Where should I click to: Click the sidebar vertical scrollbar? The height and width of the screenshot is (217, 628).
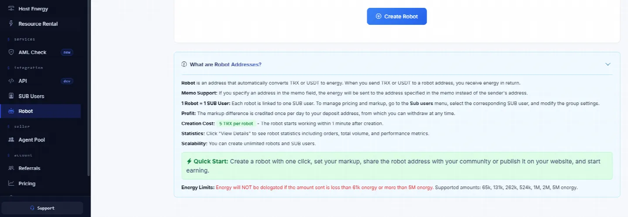(x=89, y=87)
